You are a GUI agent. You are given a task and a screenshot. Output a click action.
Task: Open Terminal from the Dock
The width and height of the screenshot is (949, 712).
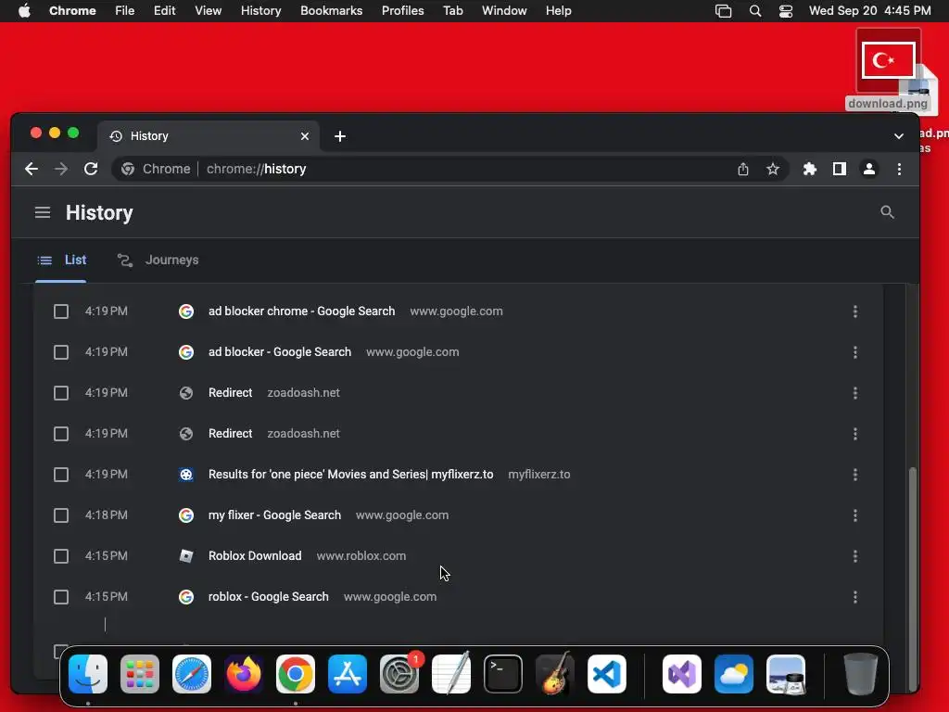(503, 674)
